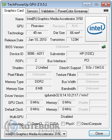This screenshot has height=140, width=112.
Task: Click the ROPs field showing 2
Action: pos(36,60)
